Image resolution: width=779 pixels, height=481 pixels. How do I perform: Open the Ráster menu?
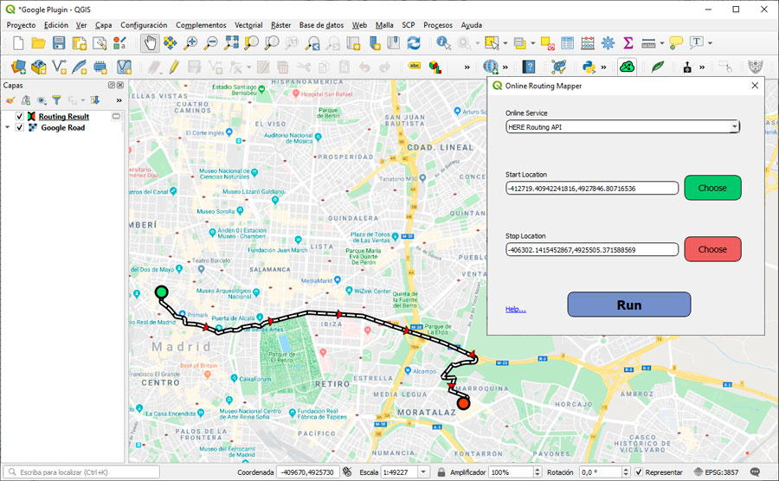[280, 25]
